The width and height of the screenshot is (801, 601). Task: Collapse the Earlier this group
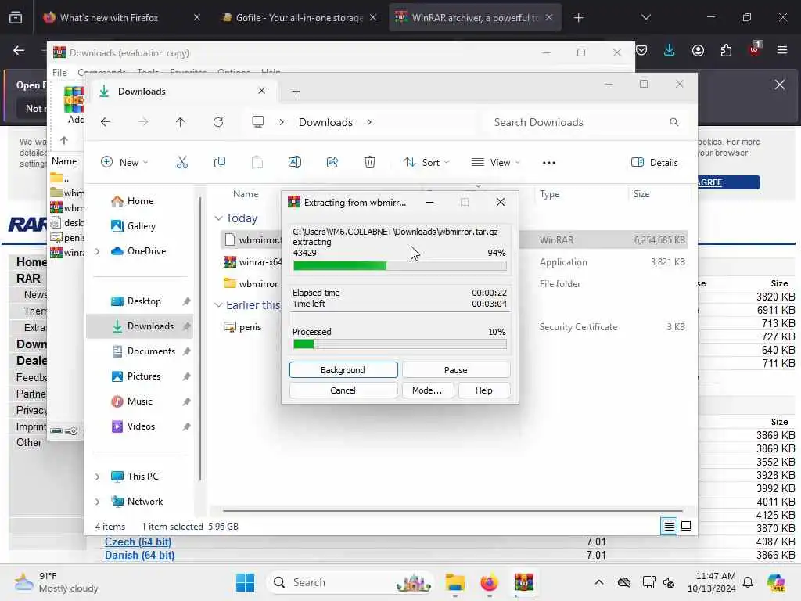pyautogui.click(x=218, y=305)
